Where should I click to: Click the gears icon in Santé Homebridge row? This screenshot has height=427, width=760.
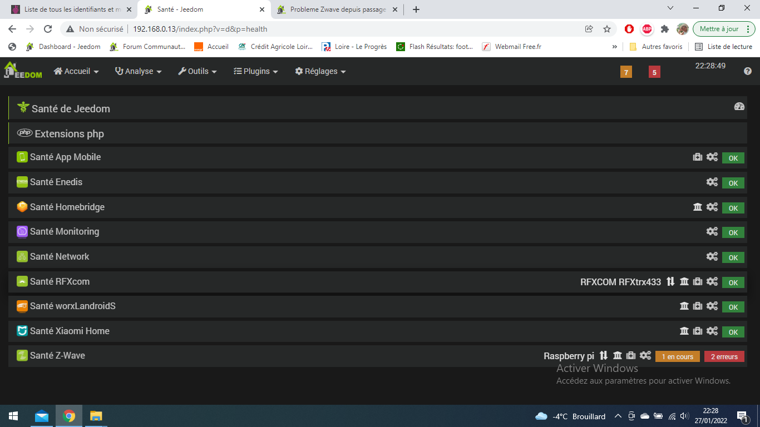click(712, 207)
